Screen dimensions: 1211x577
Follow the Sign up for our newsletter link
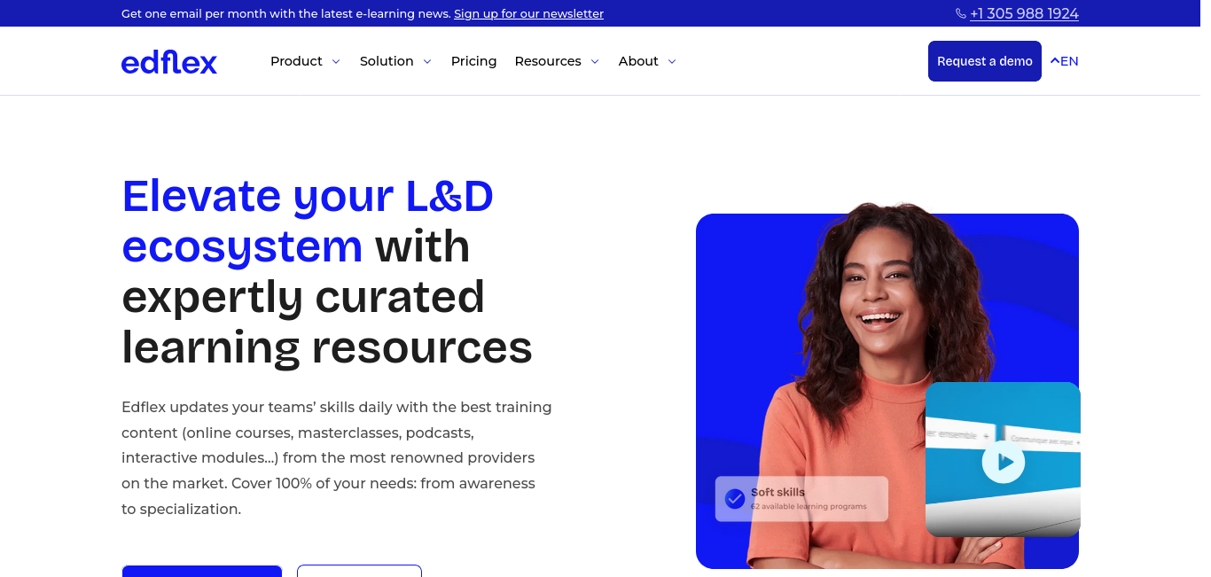(x=528, y=13)
